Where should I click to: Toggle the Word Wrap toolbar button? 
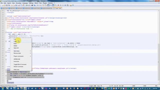48,5
